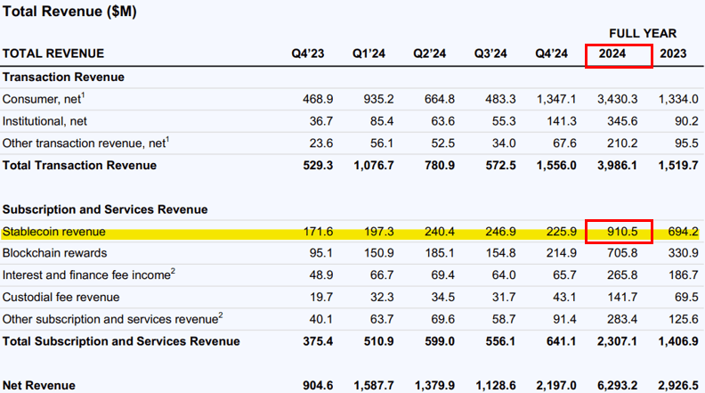Click the Net Revenue row label

(38, 385)
